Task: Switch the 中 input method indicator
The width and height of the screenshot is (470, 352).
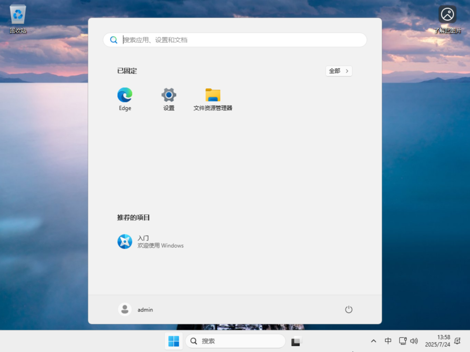Action: click(388, 341)
